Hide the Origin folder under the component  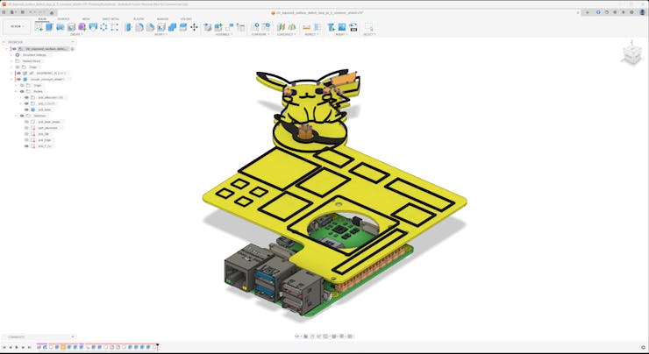coord(21,85)
